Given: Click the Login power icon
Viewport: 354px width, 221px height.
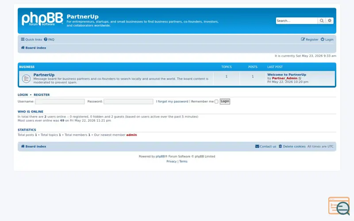Looking at the screenshot, I should pyautogui.click(x=323, y=39).
